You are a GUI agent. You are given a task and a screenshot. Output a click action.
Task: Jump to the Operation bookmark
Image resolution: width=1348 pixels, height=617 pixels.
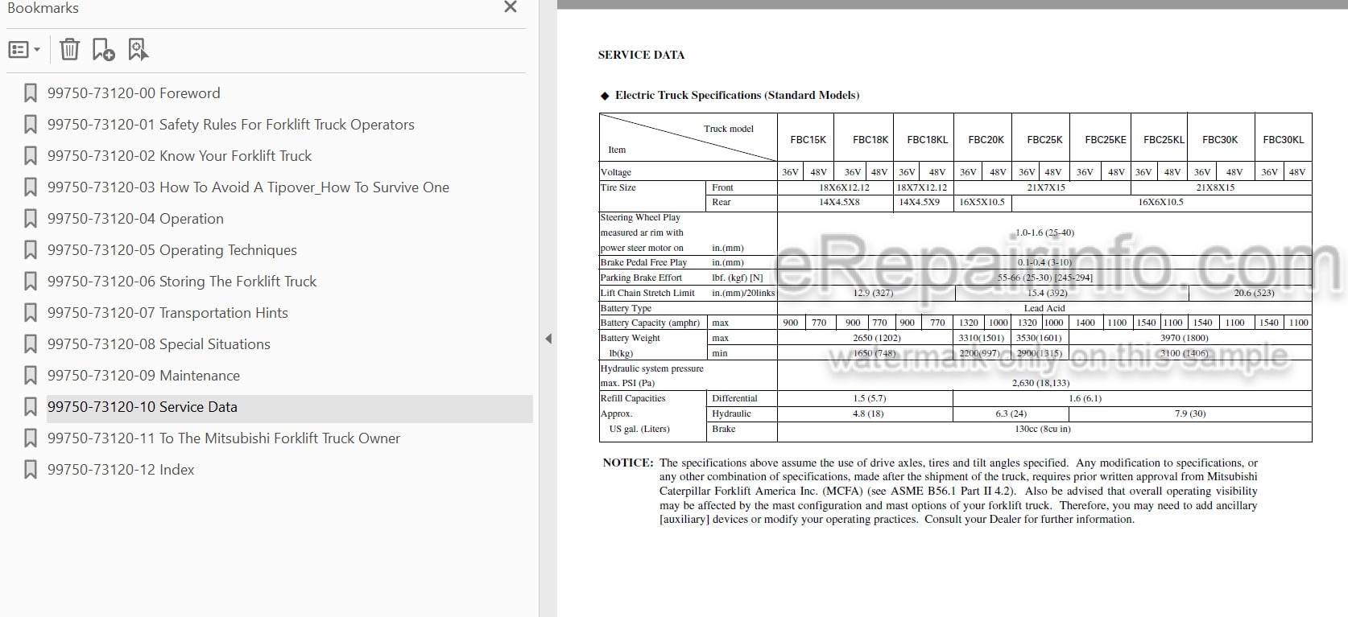point(135,219)
